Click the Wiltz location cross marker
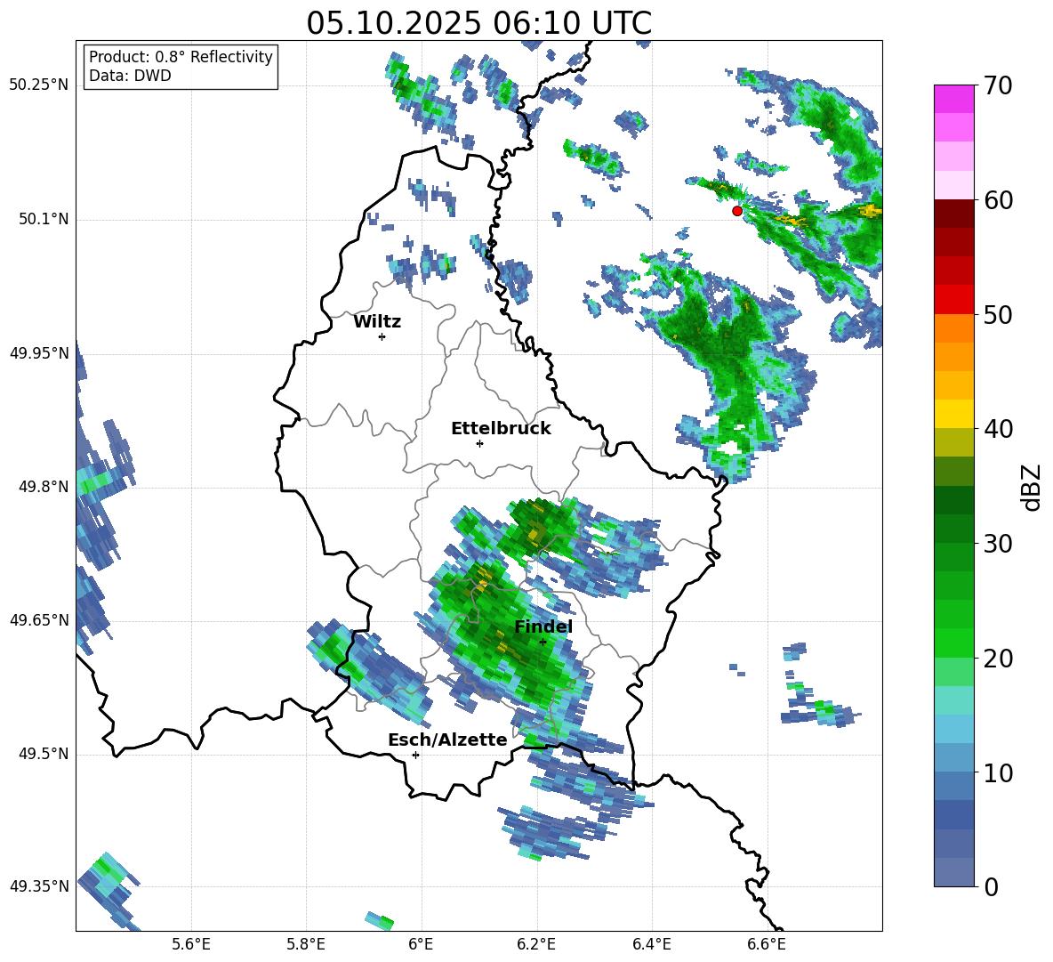Screen dimensions: 1053x962 (382, 336)
